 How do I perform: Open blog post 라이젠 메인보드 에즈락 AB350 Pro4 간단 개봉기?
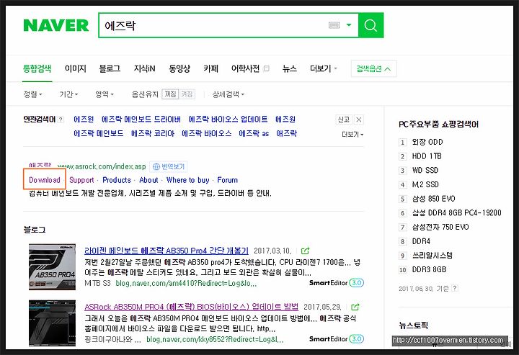(x=167, y=251)
